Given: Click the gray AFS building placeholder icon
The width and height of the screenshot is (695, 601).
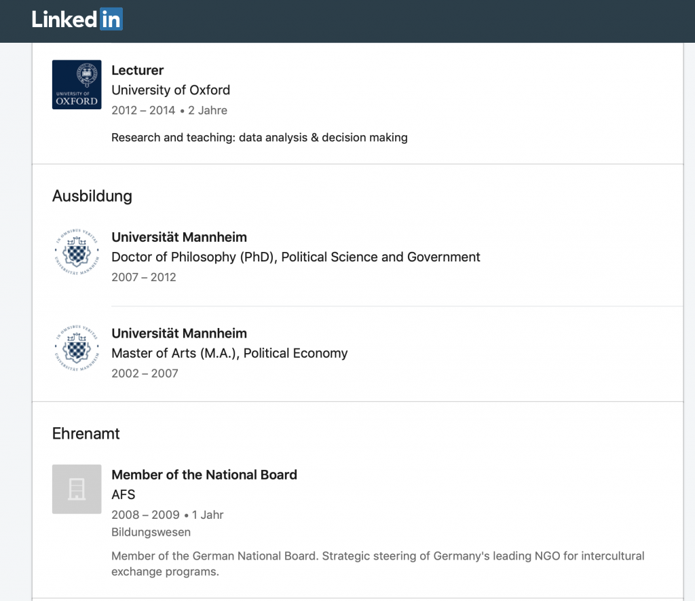Looking at the screenshot, I should [x=77, y=489].
